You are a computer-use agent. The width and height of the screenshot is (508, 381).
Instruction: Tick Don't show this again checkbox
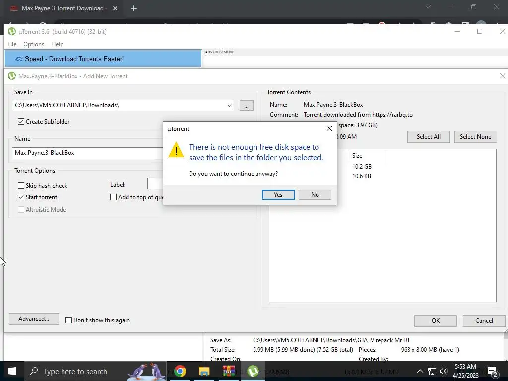click(x=68, y=320)
